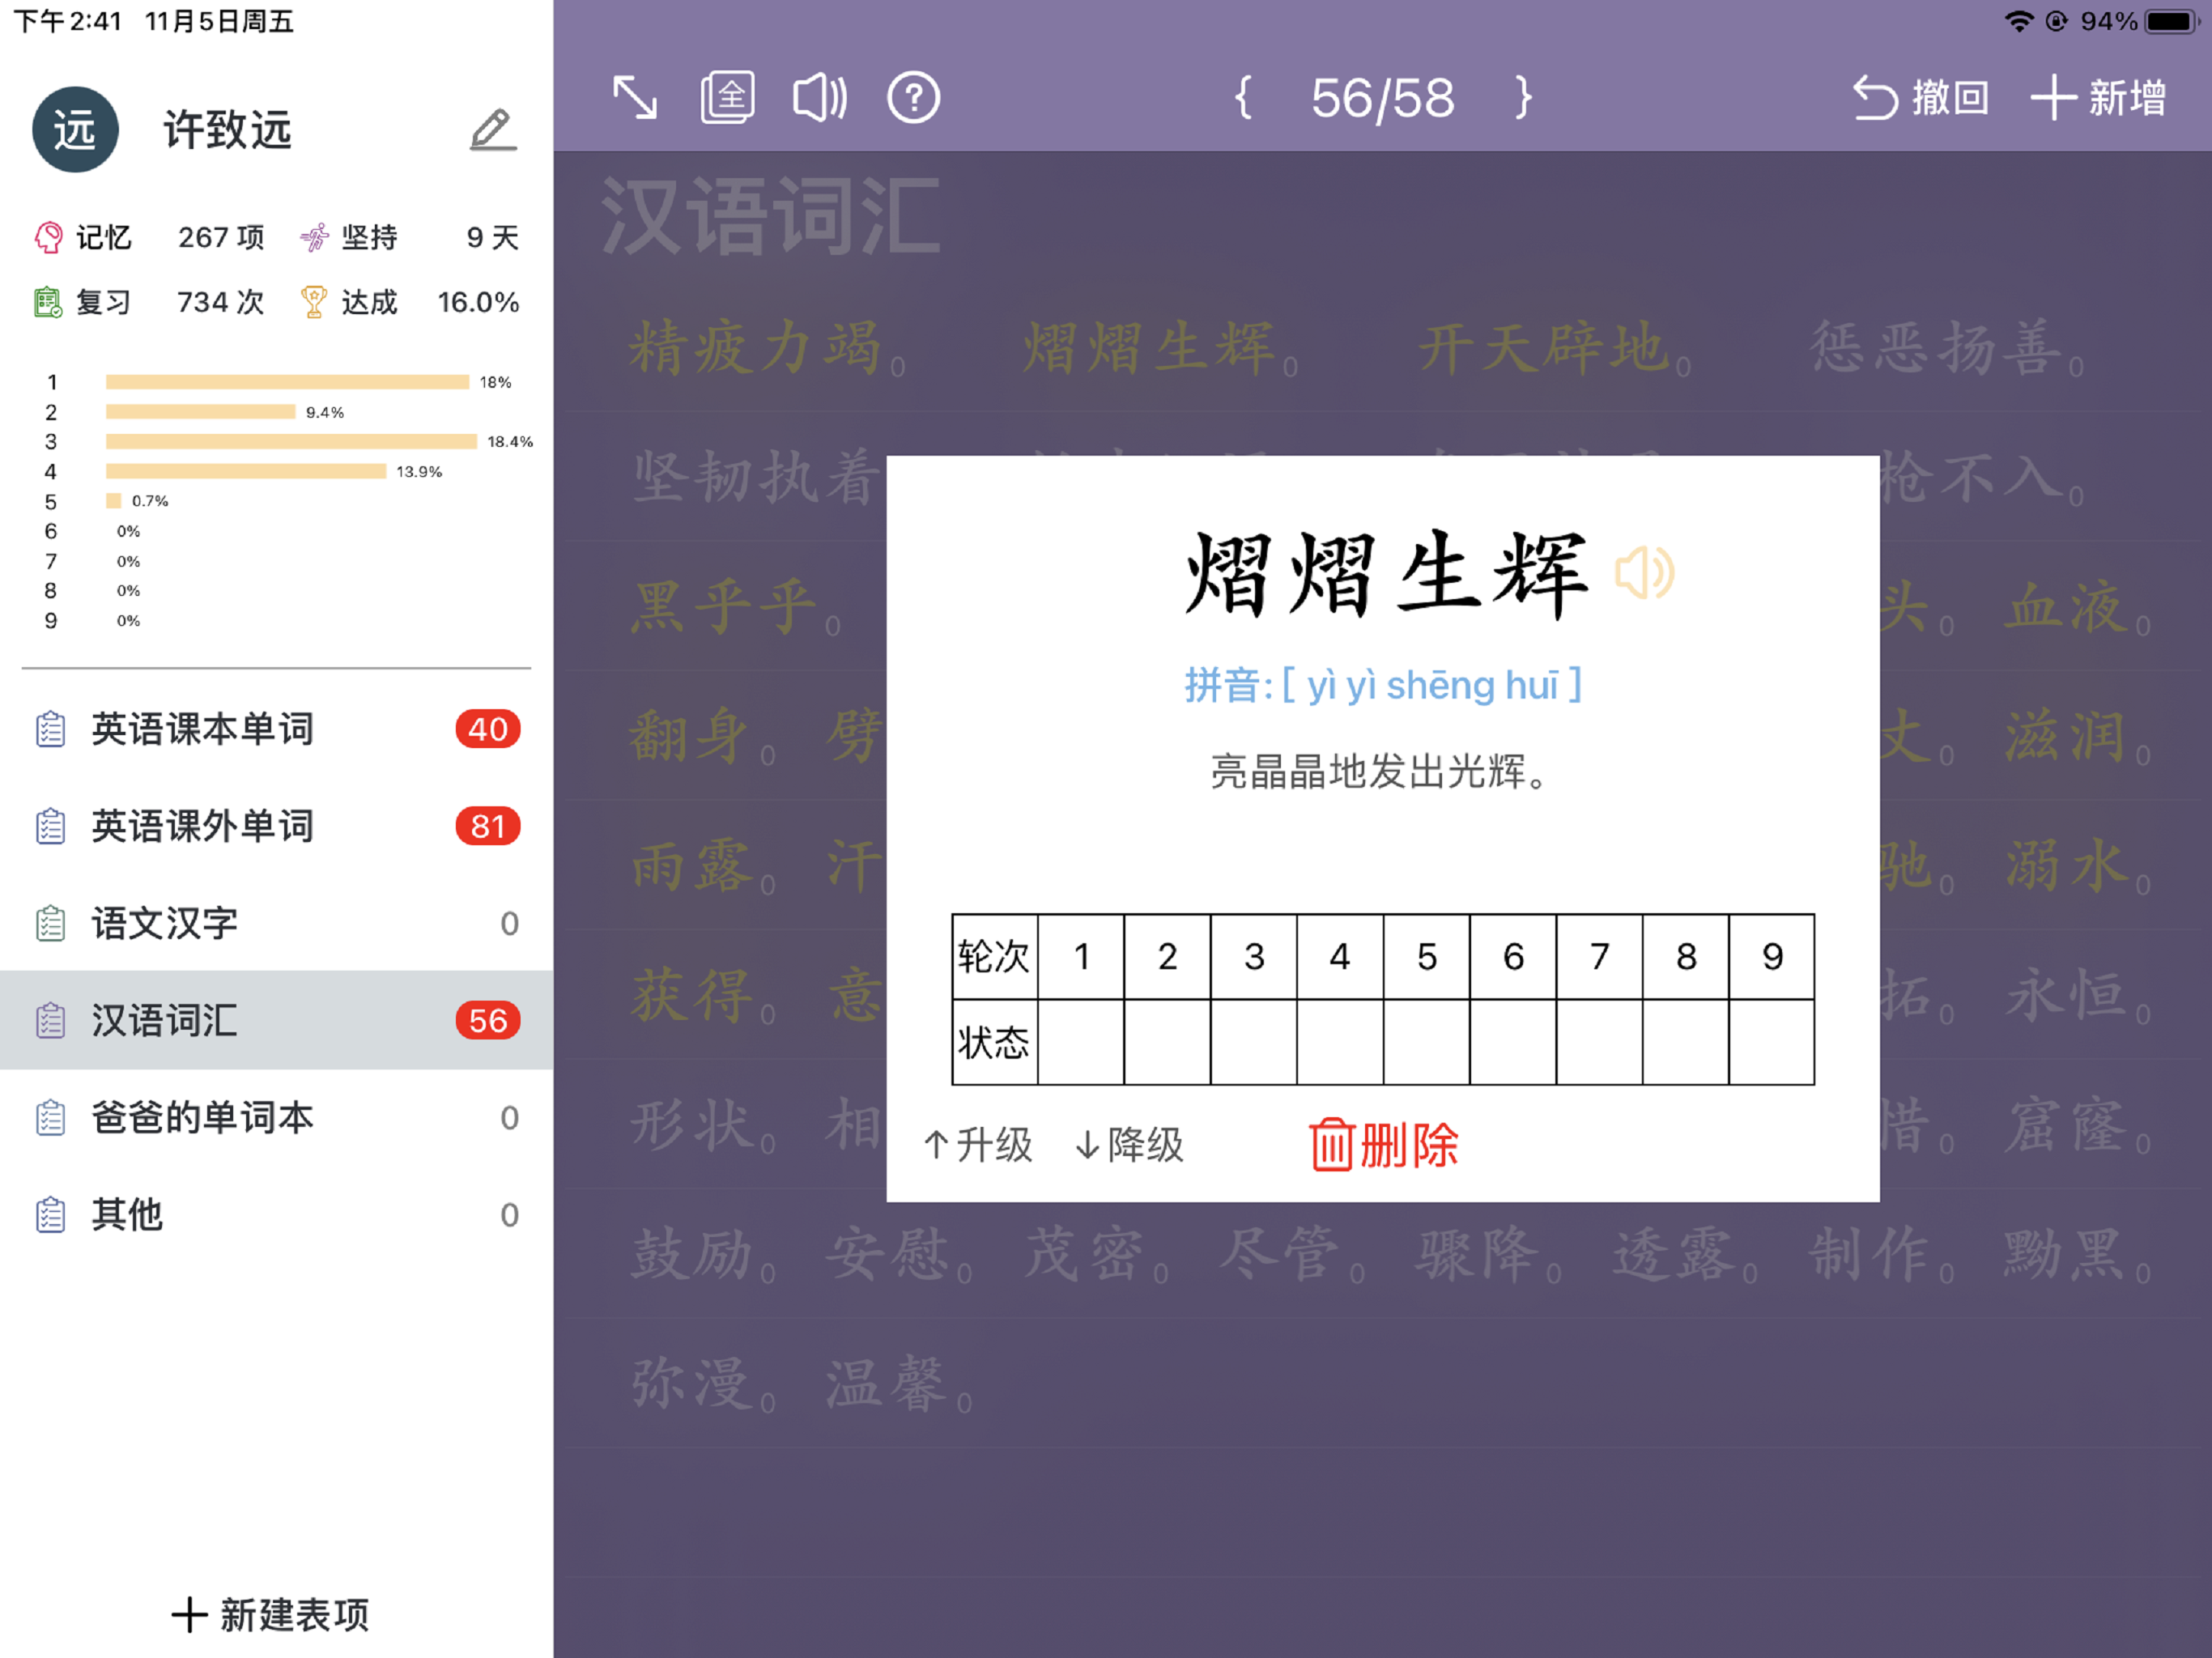This screenshot has height=1658, width=2212.
Task: Tap the 撤回 undo button
Action: click(x=1920, y=98)
